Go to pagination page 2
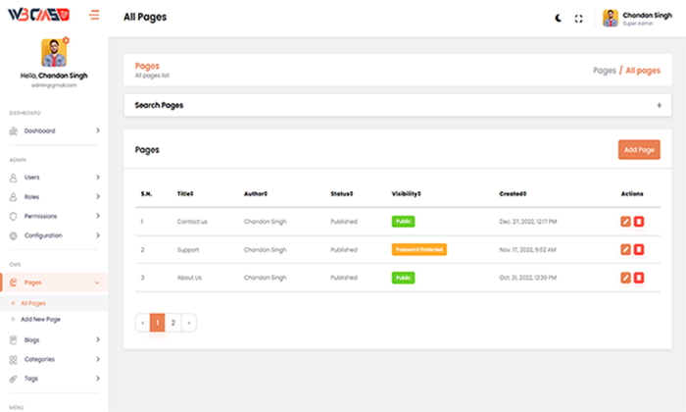686x412 pixels. pyautogui.click(x=172, y=322)
